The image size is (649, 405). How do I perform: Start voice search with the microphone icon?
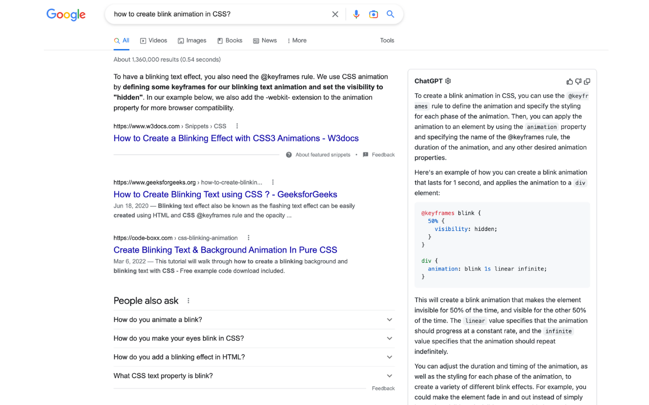coord(356,14)
